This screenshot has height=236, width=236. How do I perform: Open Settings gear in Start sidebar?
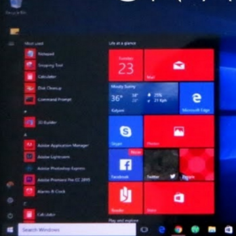pos(10,200)
